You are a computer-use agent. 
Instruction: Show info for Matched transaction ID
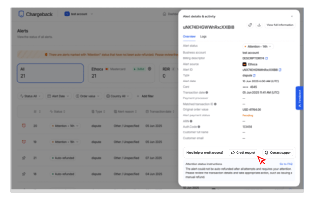click(x=215, y=104)
